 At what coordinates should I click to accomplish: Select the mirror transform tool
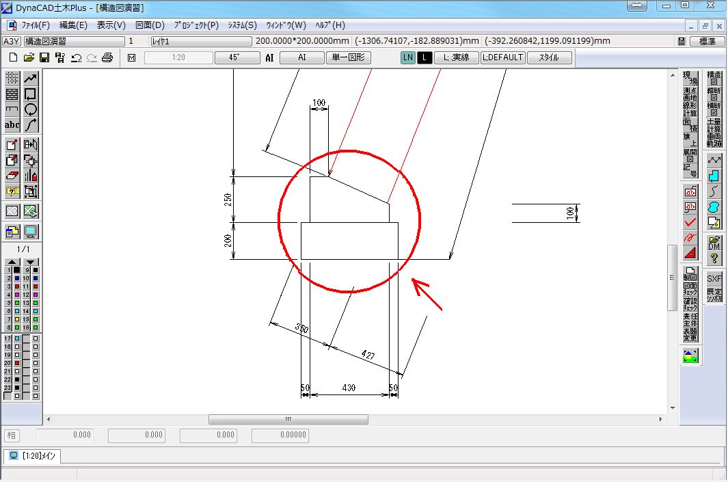(x=31, y=145)
